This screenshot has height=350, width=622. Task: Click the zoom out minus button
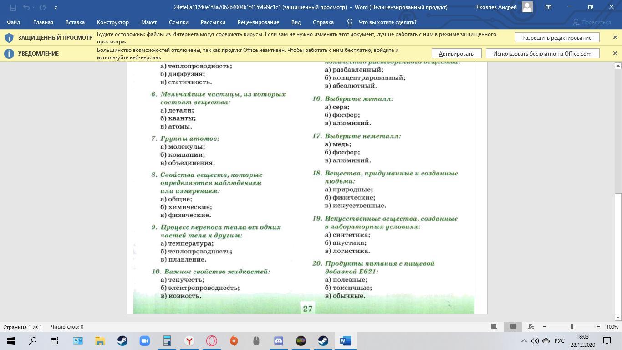coord(544,326)
